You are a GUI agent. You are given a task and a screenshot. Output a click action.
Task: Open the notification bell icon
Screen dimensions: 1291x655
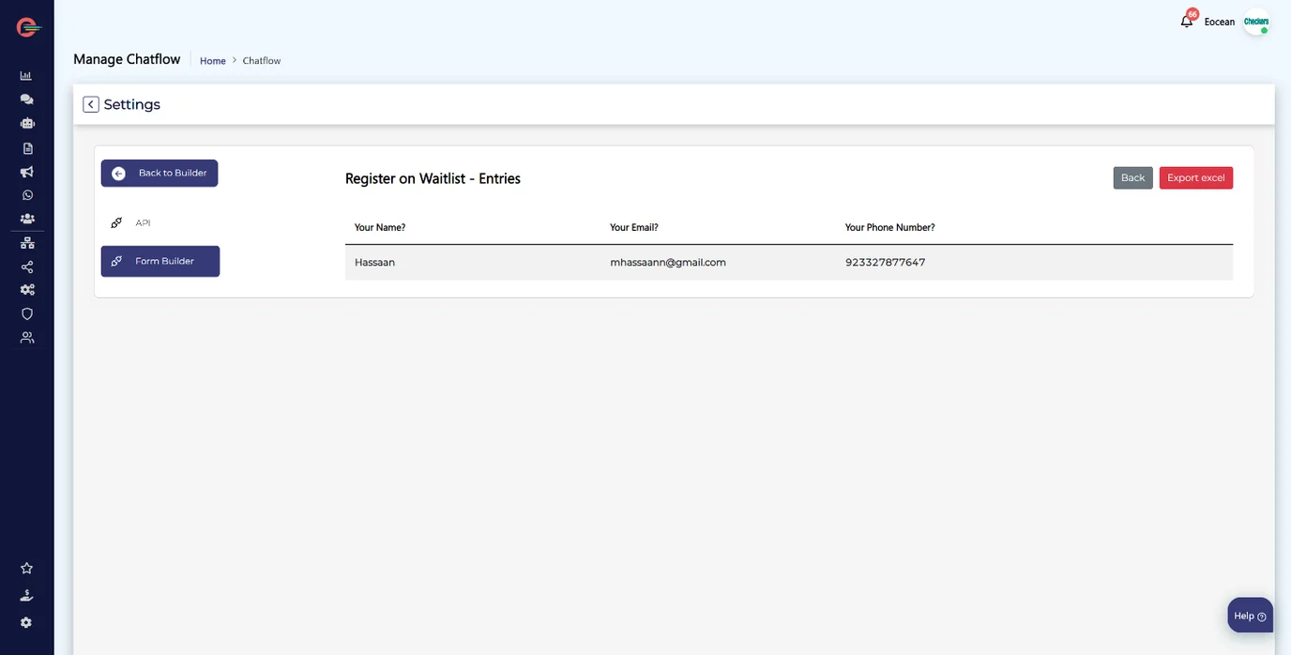[1187, 22]
